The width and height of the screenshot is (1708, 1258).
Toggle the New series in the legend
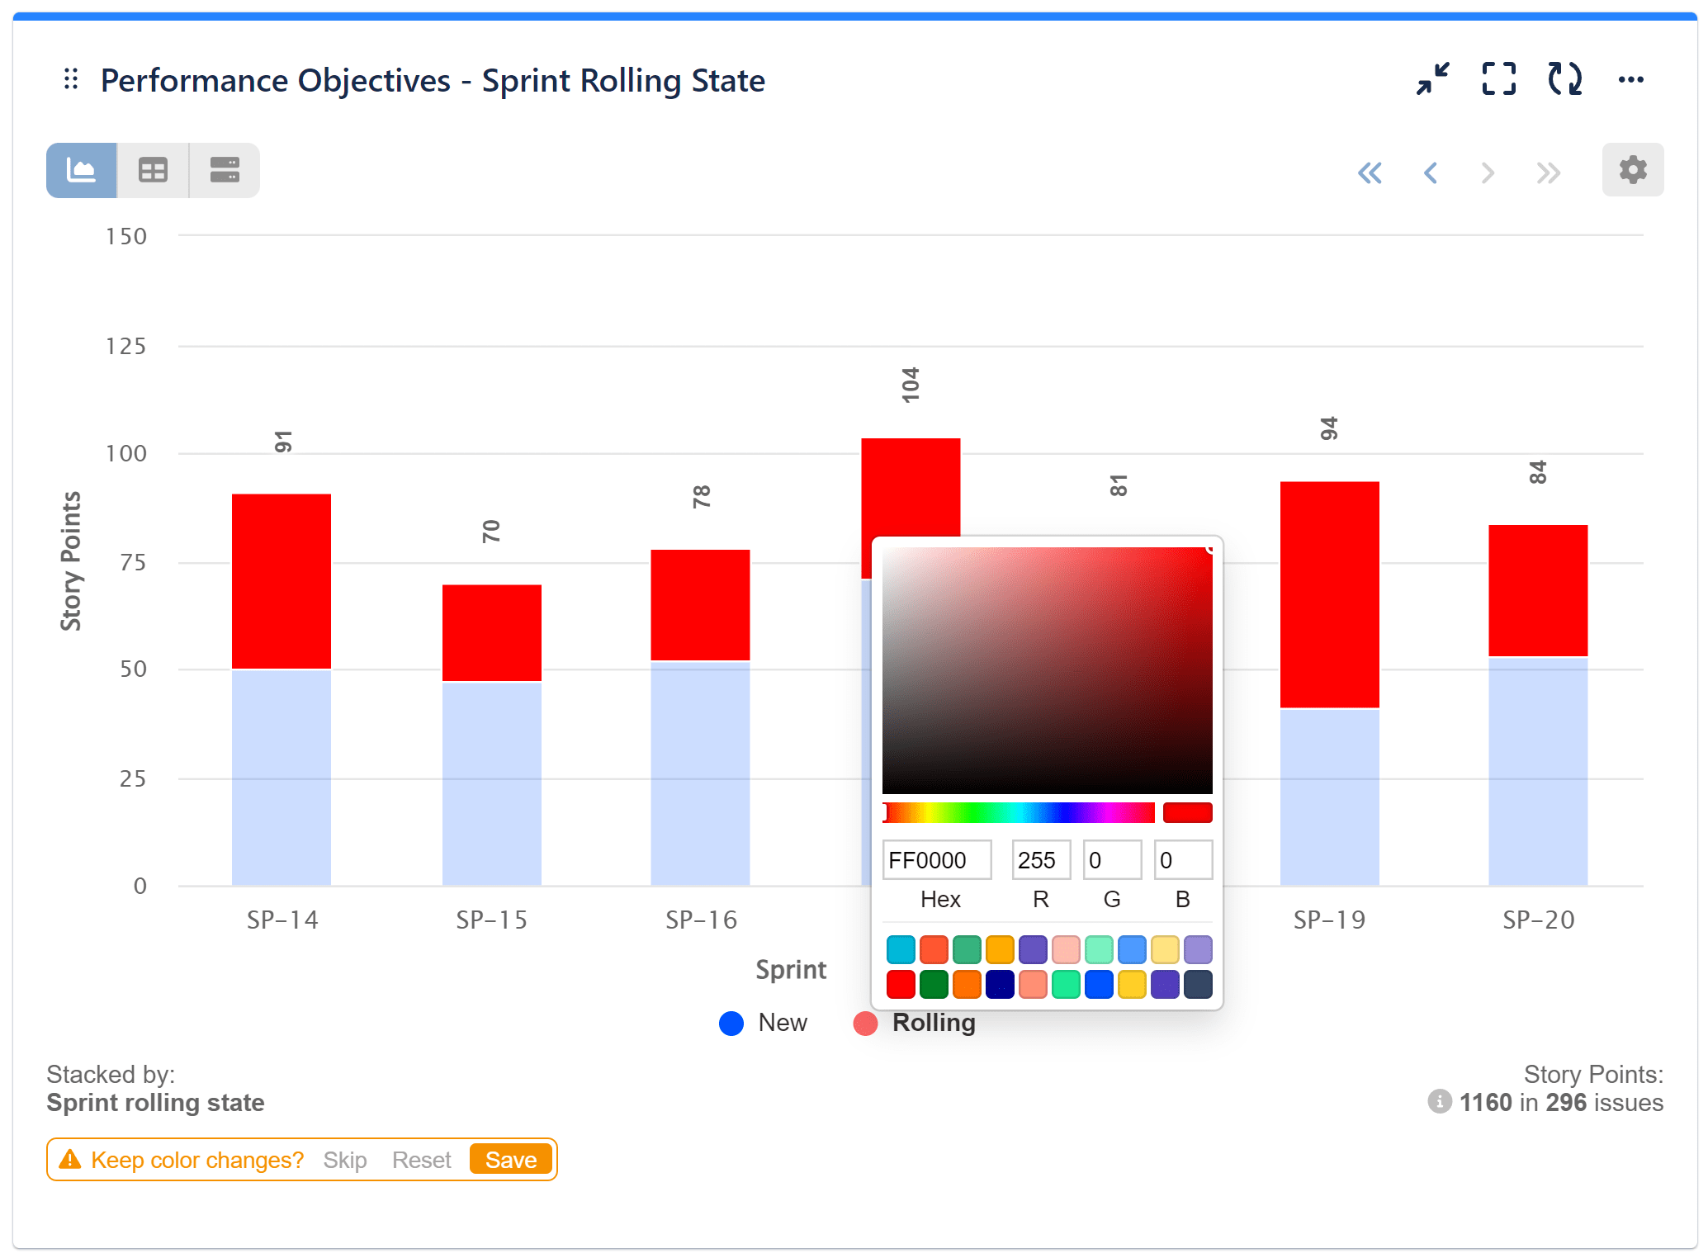763,1023
